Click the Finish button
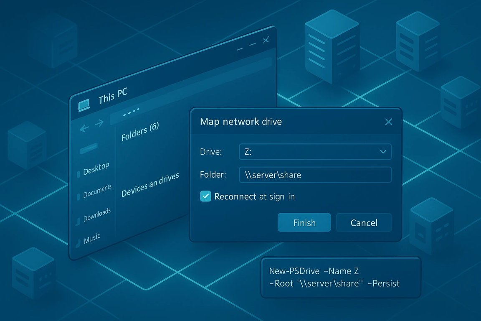Viewport: 481px width, 321px height. [304, 222]
